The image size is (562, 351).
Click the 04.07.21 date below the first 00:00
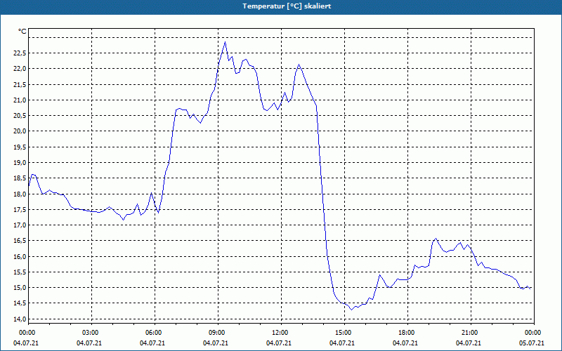click(26, 343)
